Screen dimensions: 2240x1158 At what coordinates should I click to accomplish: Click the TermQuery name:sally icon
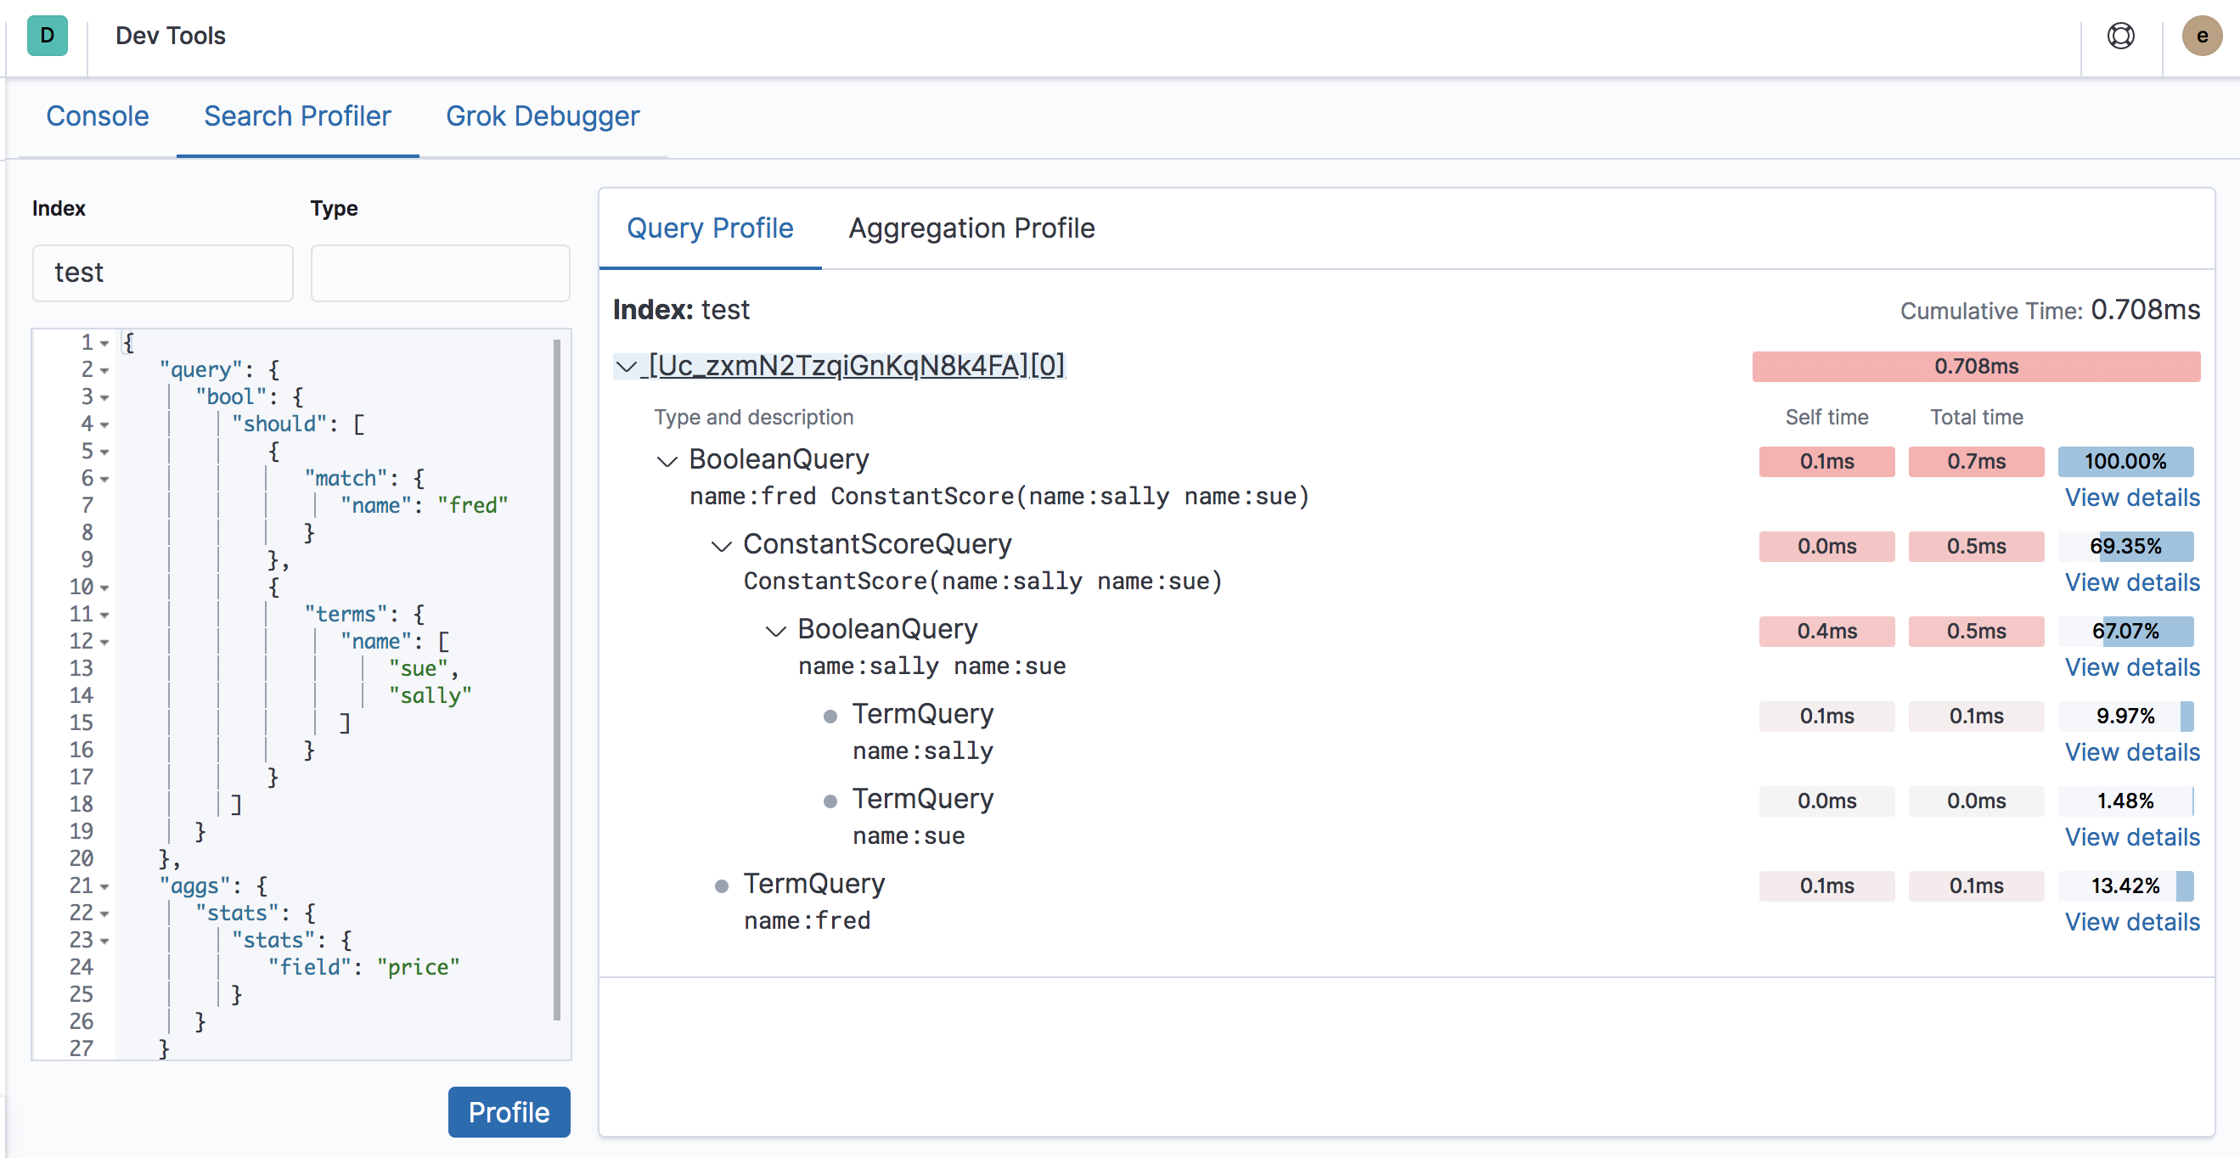point(830,715)
